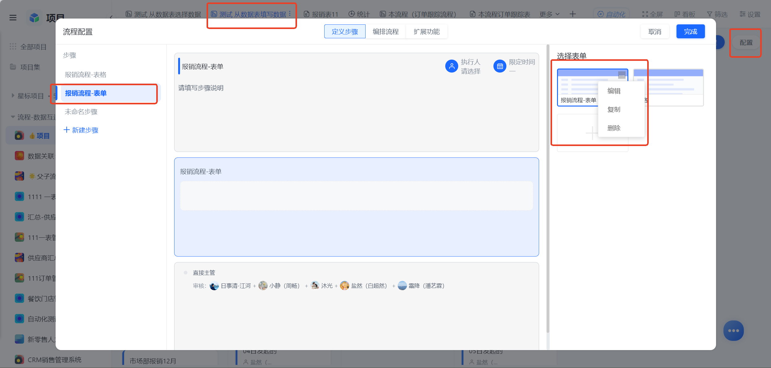Image resolution: width=771 pixels, height=368 pixels.
Task: Click the plus icon to add a view tab
Action: pos(572,14)
